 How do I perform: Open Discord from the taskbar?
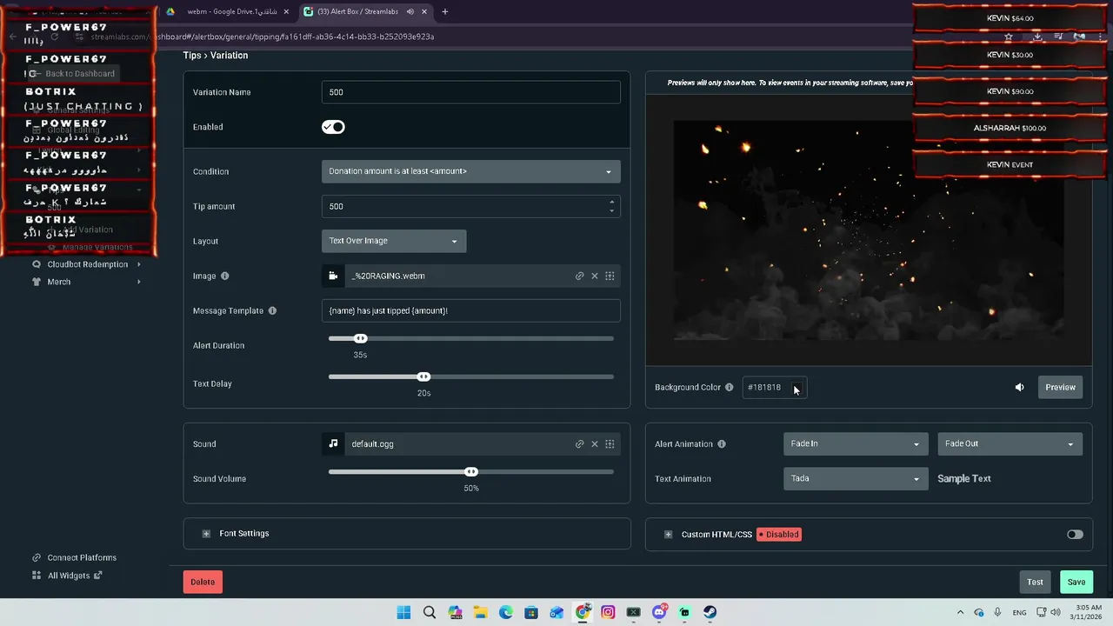pyautogui.click(x=659, y=612)
